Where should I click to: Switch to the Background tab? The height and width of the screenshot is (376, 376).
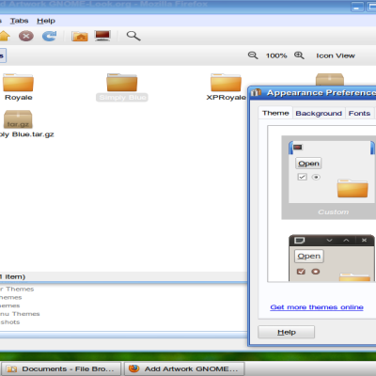(x=319, y=113)
